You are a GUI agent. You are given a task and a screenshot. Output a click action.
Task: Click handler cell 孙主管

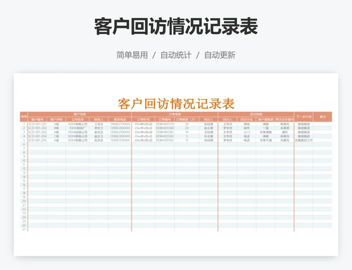[x=208, y=136]
